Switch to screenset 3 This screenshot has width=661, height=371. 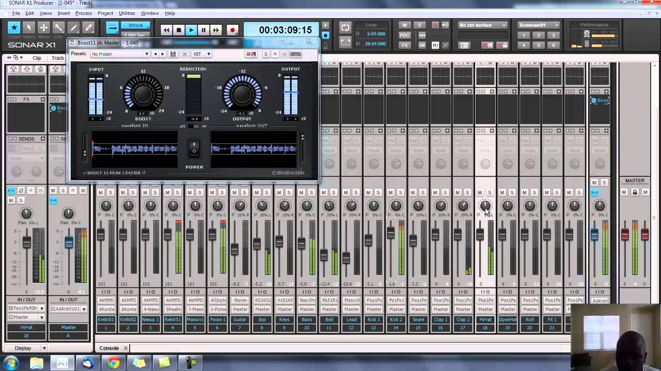pyautogui.click(x=554, y=36)
